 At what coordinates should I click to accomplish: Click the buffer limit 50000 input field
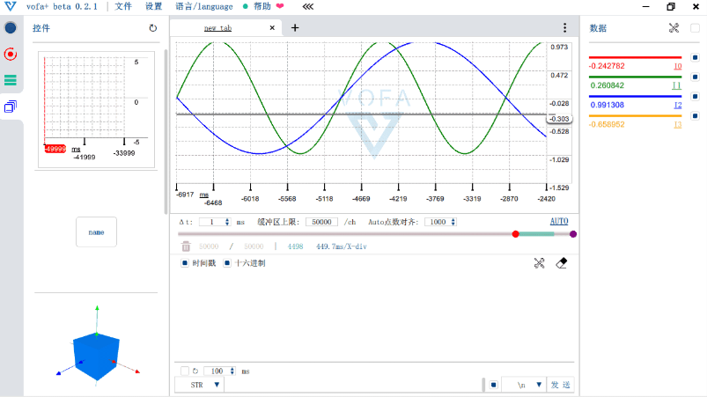321,222
